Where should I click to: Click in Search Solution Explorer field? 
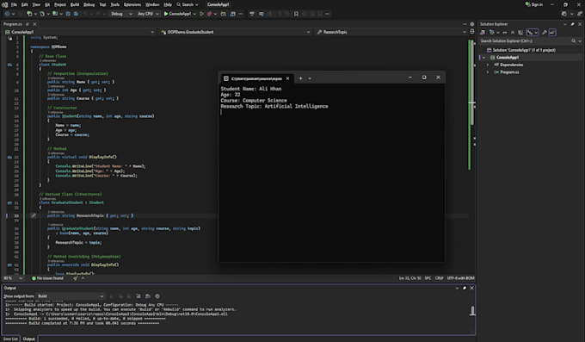[526, 40]
